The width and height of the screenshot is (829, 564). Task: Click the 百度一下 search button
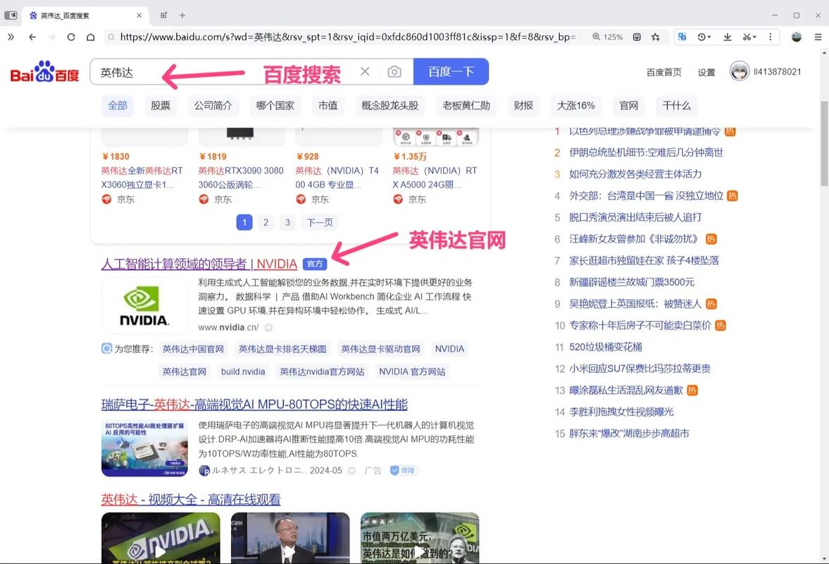click(x=451, y=71)
